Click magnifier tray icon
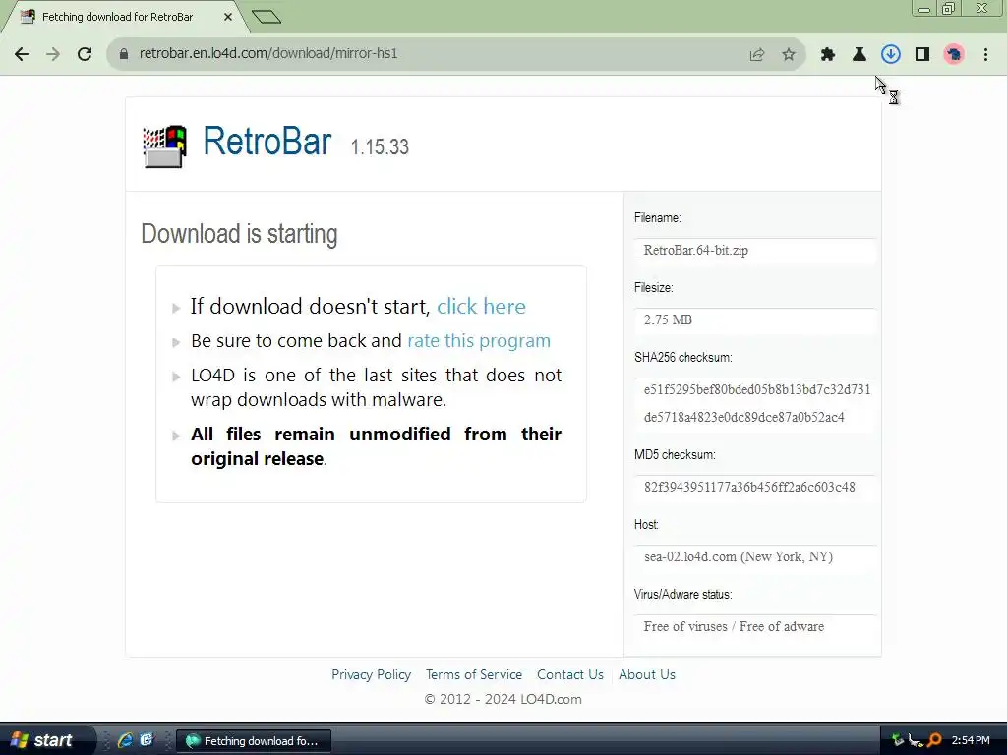Viewport: 1007px width, 755px height. (x=934, y=740)
